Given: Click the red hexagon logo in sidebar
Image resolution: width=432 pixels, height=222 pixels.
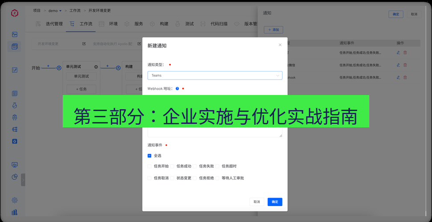Looking at the screenshot, I should tap(15, 13).
